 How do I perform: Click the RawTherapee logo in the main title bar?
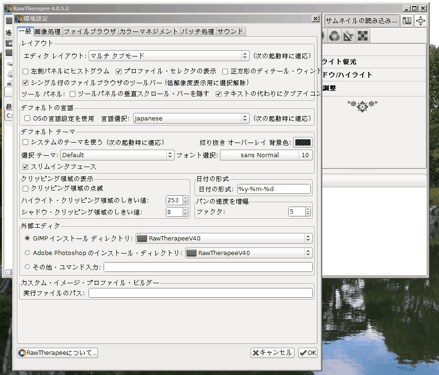(x=8, y=8)
